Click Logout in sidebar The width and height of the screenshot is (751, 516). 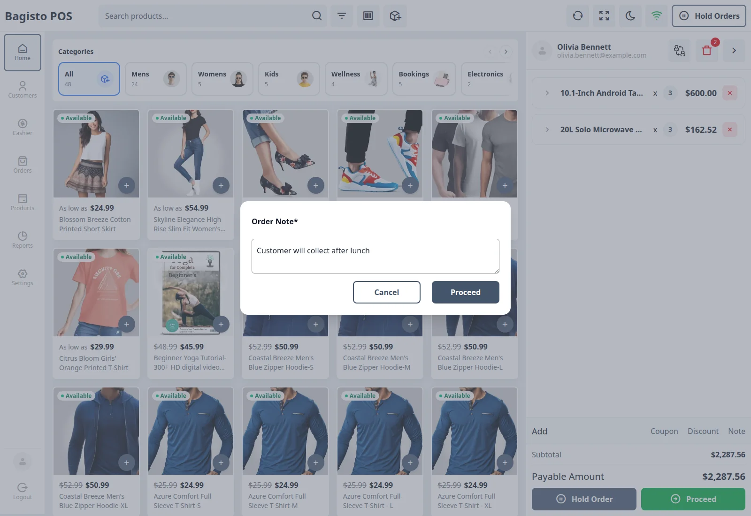coord(23,492)
